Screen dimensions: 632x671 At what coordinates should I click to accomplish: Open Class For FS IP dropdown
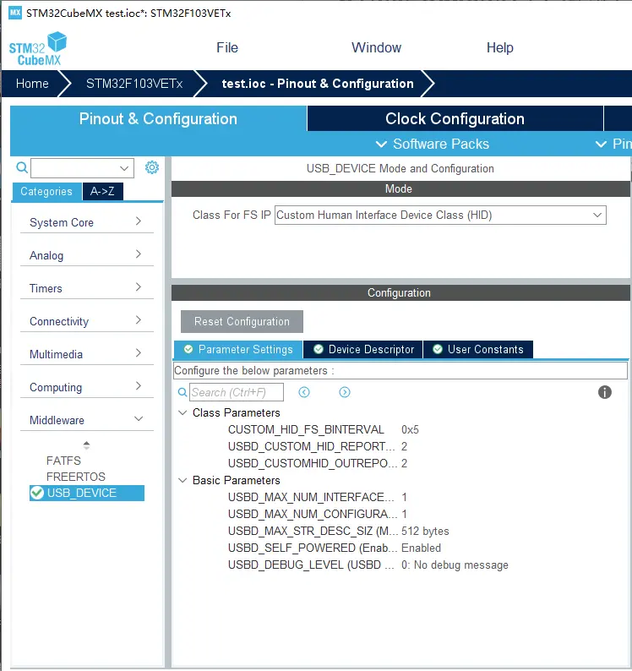click(440, 215)
